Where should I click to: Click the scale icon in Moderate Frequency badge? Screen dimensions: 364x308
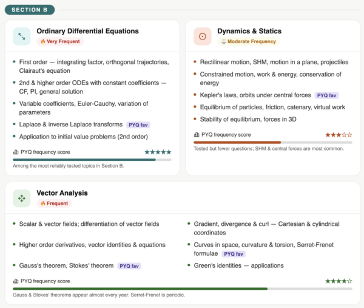[x=223, y=41]
